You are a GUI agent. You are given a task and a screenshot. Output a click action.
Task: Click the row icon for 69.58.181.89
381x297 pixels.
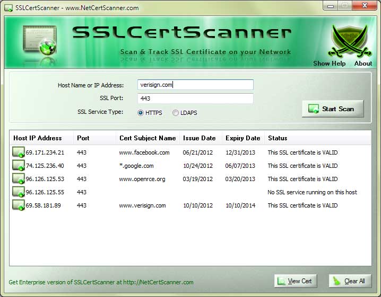click(x=19, y=205)
